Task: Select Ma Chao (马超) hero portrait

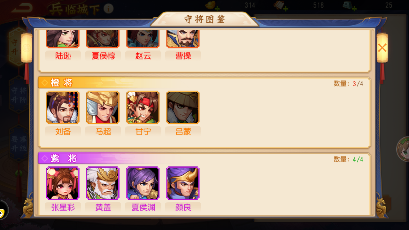Action: pyautogui.click(x=103, y=107)
